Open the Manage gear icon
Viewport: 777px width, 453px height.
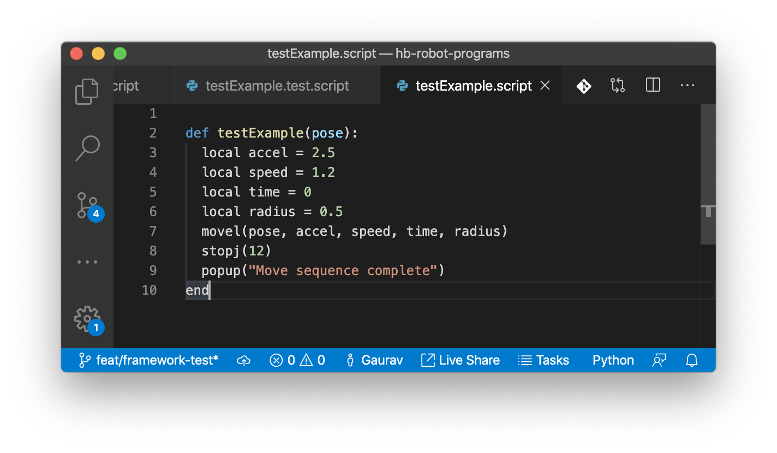point(87,319)
